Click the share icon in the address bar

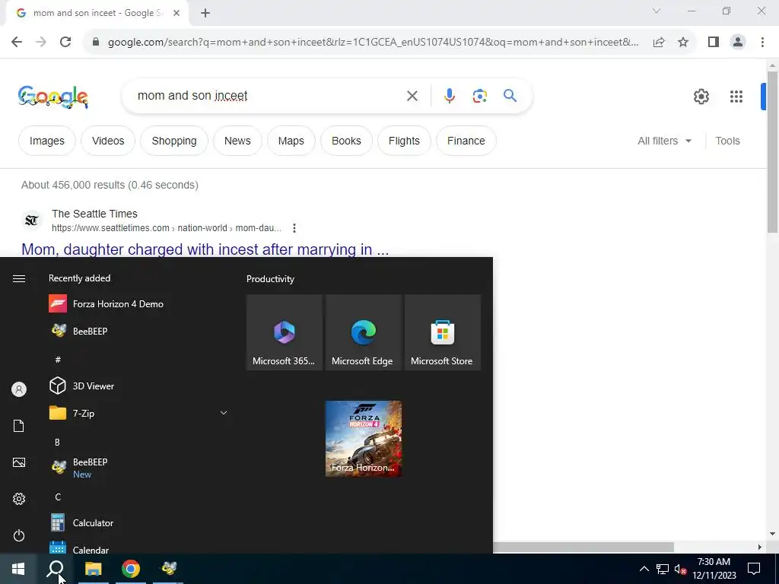[x=659, y=43]
